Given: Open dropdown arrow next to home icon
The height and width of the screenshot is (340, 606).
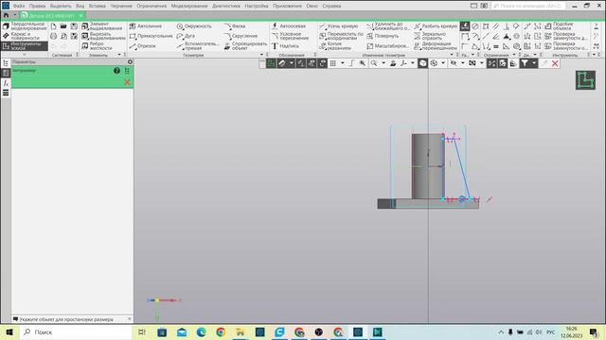Looking at the screenshot, I should click(15, 15).
